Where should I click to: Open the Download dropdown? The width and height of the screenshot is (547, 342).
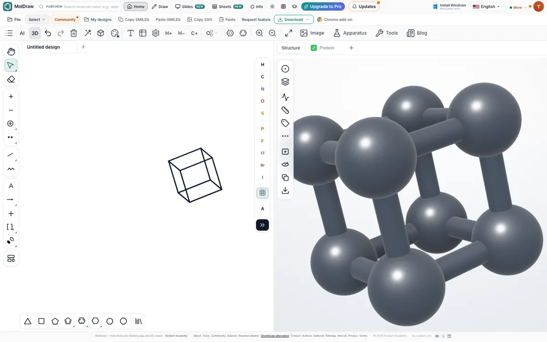pyautogui.click(x=294, y=20)
